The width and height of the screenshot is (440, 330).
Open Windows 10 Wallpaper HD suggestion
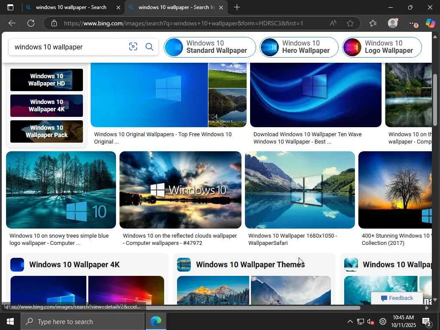pos(46,79)
